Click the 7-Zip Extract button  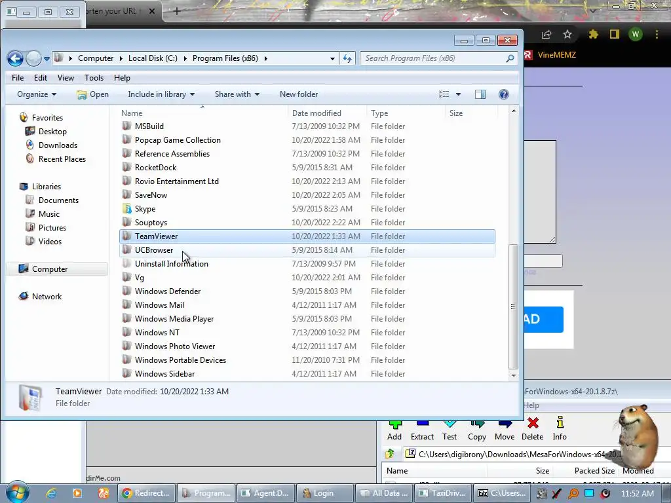pos(422,431)
